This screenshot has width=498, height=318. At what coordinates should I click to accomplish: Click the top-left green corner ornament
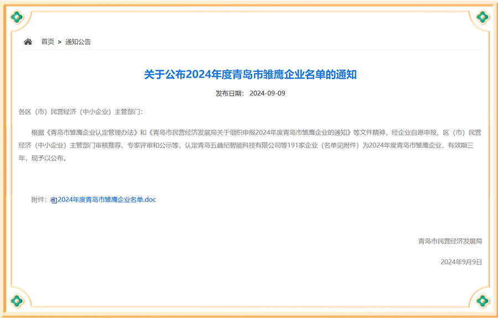point(17,17)
